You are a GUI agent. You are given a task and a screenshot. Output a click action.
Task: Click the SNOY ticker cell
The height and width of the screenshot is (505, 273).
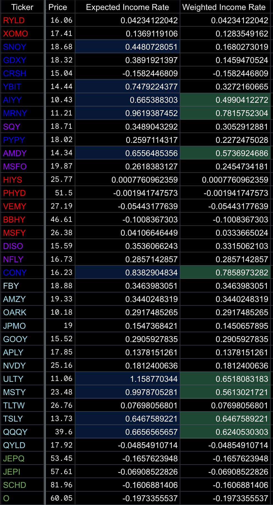22,47
